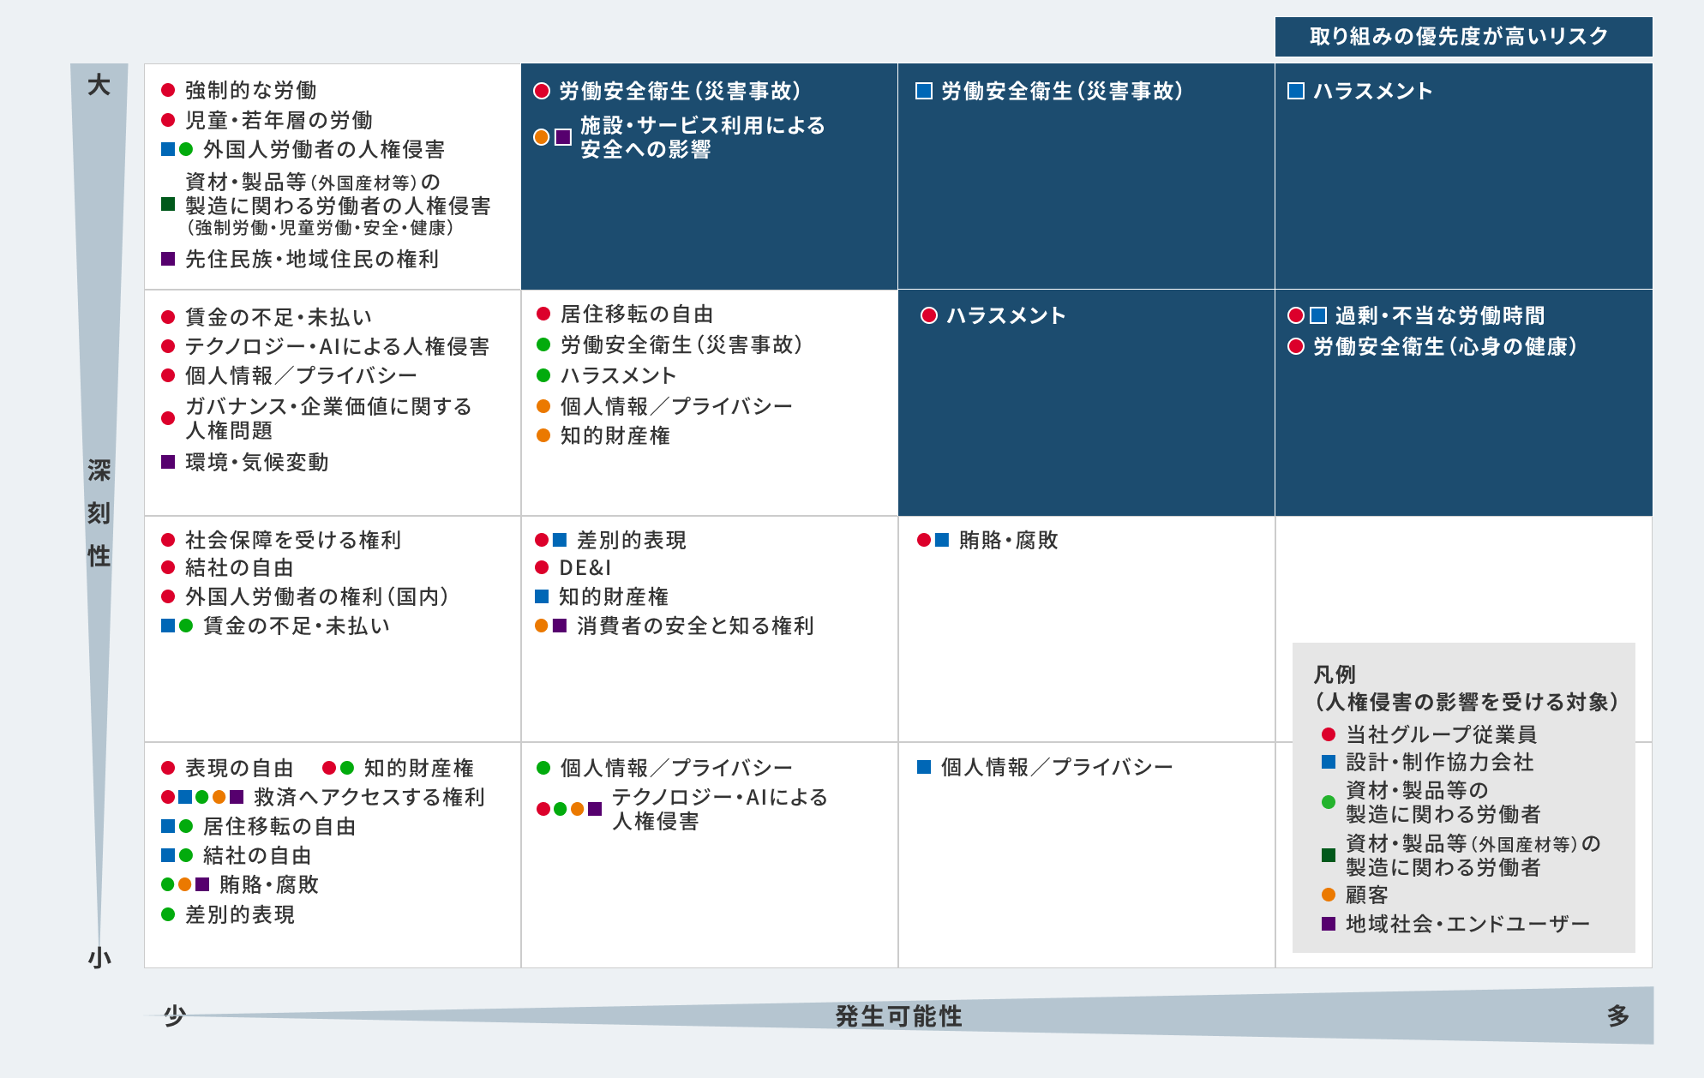
Task: Click the legend orange circle for 顧客
Action: pos(1329,895)
